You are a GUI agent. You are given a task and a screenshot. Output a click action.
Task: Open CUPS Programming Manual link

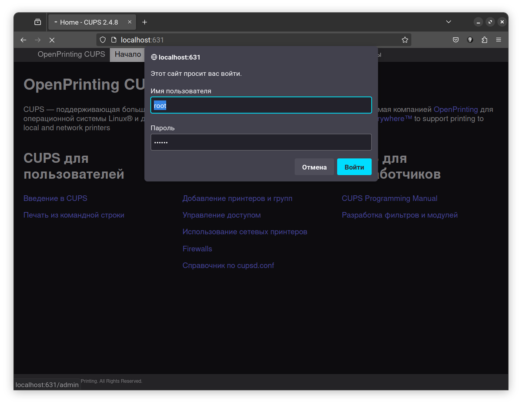coord(390,198)
